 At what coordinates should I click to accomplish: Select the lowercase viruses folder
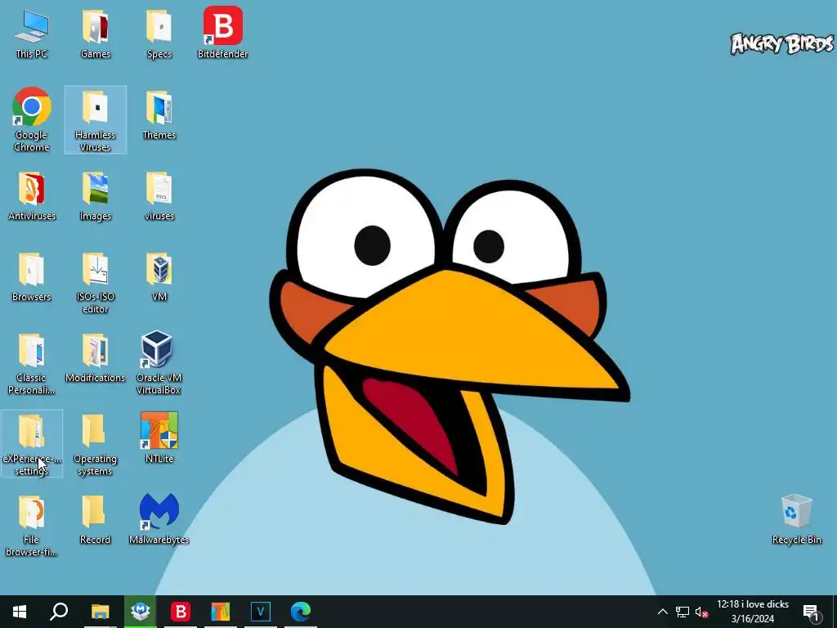159,196
